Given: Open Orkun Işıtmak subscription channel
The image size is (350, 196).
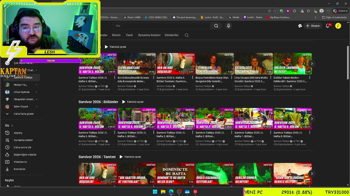Looking at the screenshot, I should tap(21, 92).
